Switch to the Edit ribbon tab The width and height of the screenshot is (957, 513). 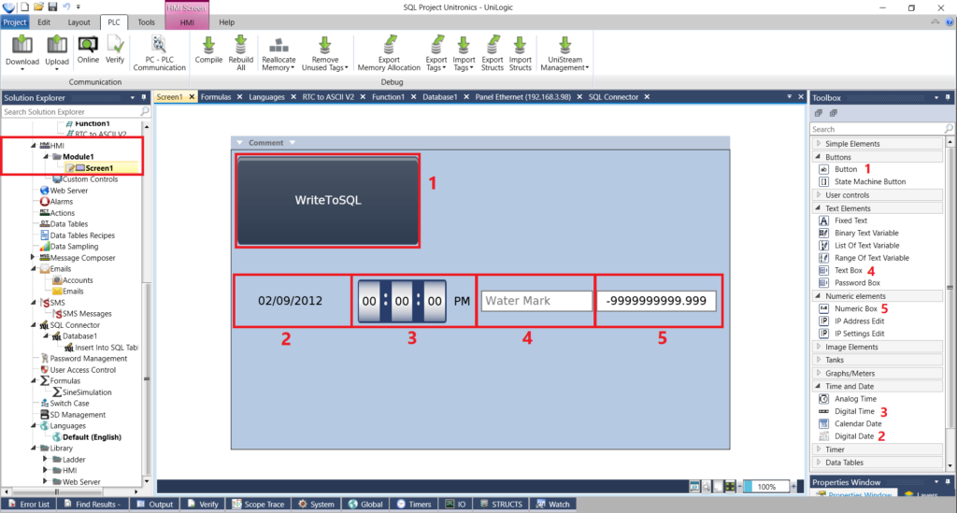click(44, 22)
